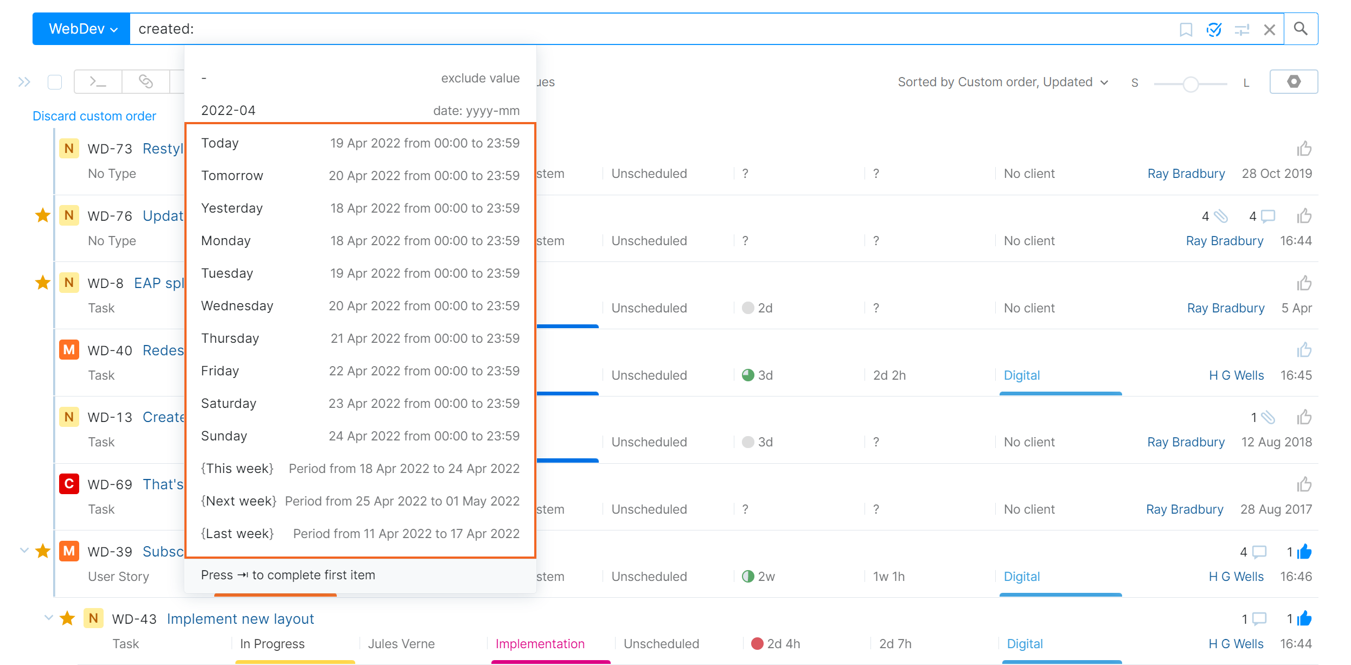
Task: Click Discard custom order link
Action: coord(94,116)
